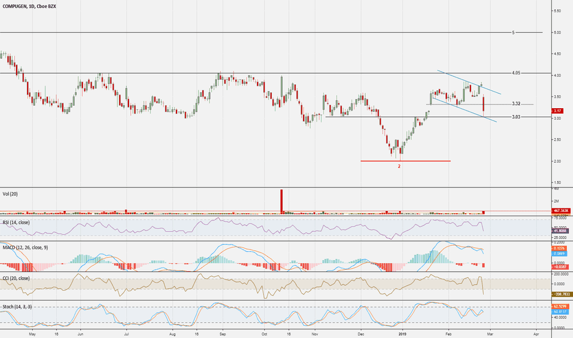Click the orange 0.1276 MACD signal tag
573x338 pixels.
coord(559,248)
